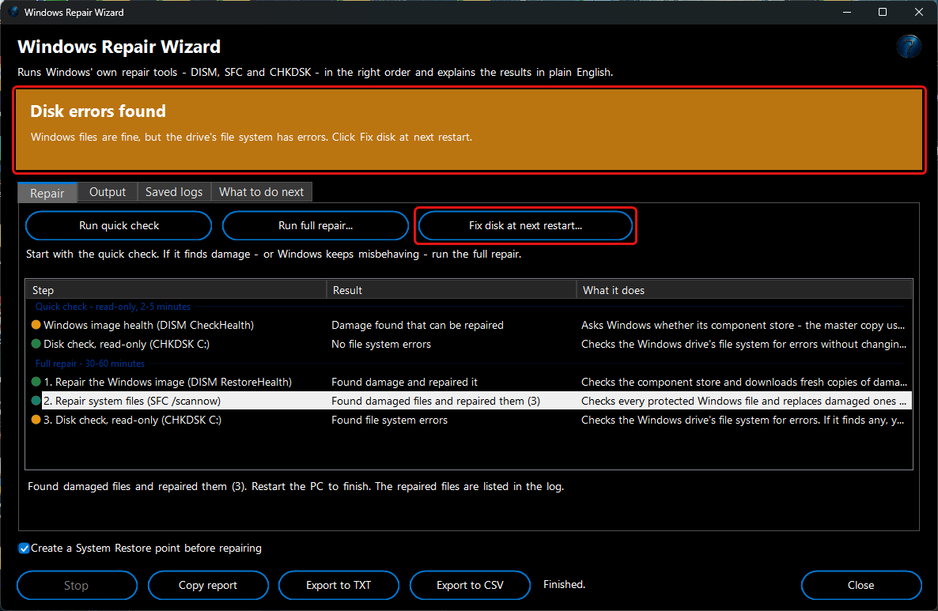This screenshot has width=938, height=611.
Task: Click Found damaged files and repaired them (3) cell
Action: pyautogui.click(x=436, y=401)
